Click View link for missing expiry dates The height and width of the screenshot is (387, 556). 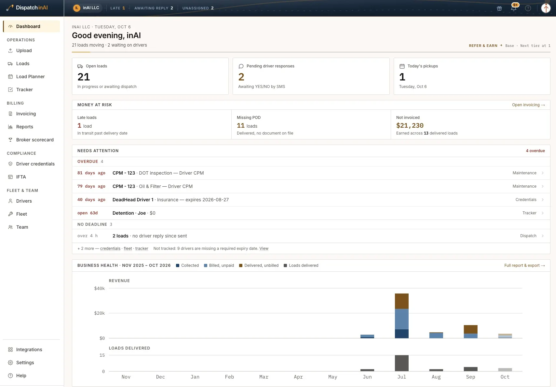click(264, 249)
